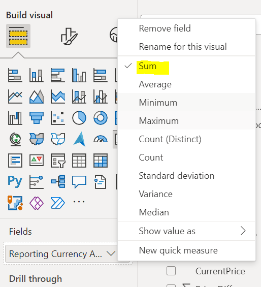This screenshot has height=287, width=261.
Task: Choose the Gauge visual
Action: point(101,139)
